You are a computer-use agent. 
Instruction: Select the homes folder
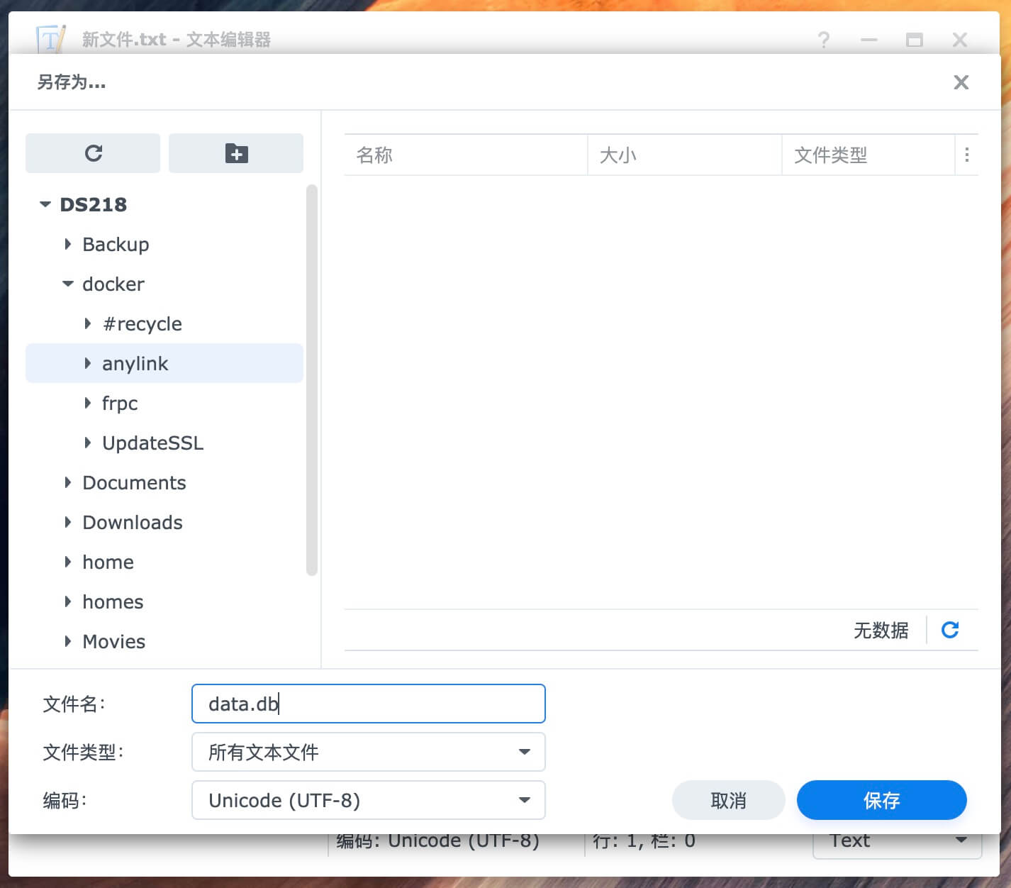coord(113,601)
